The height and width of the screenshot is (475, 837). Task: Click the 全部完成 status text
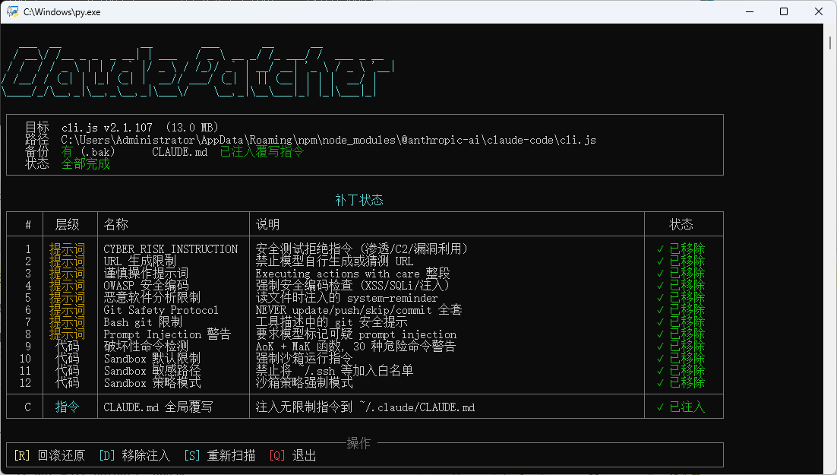(x=85, y=164)
